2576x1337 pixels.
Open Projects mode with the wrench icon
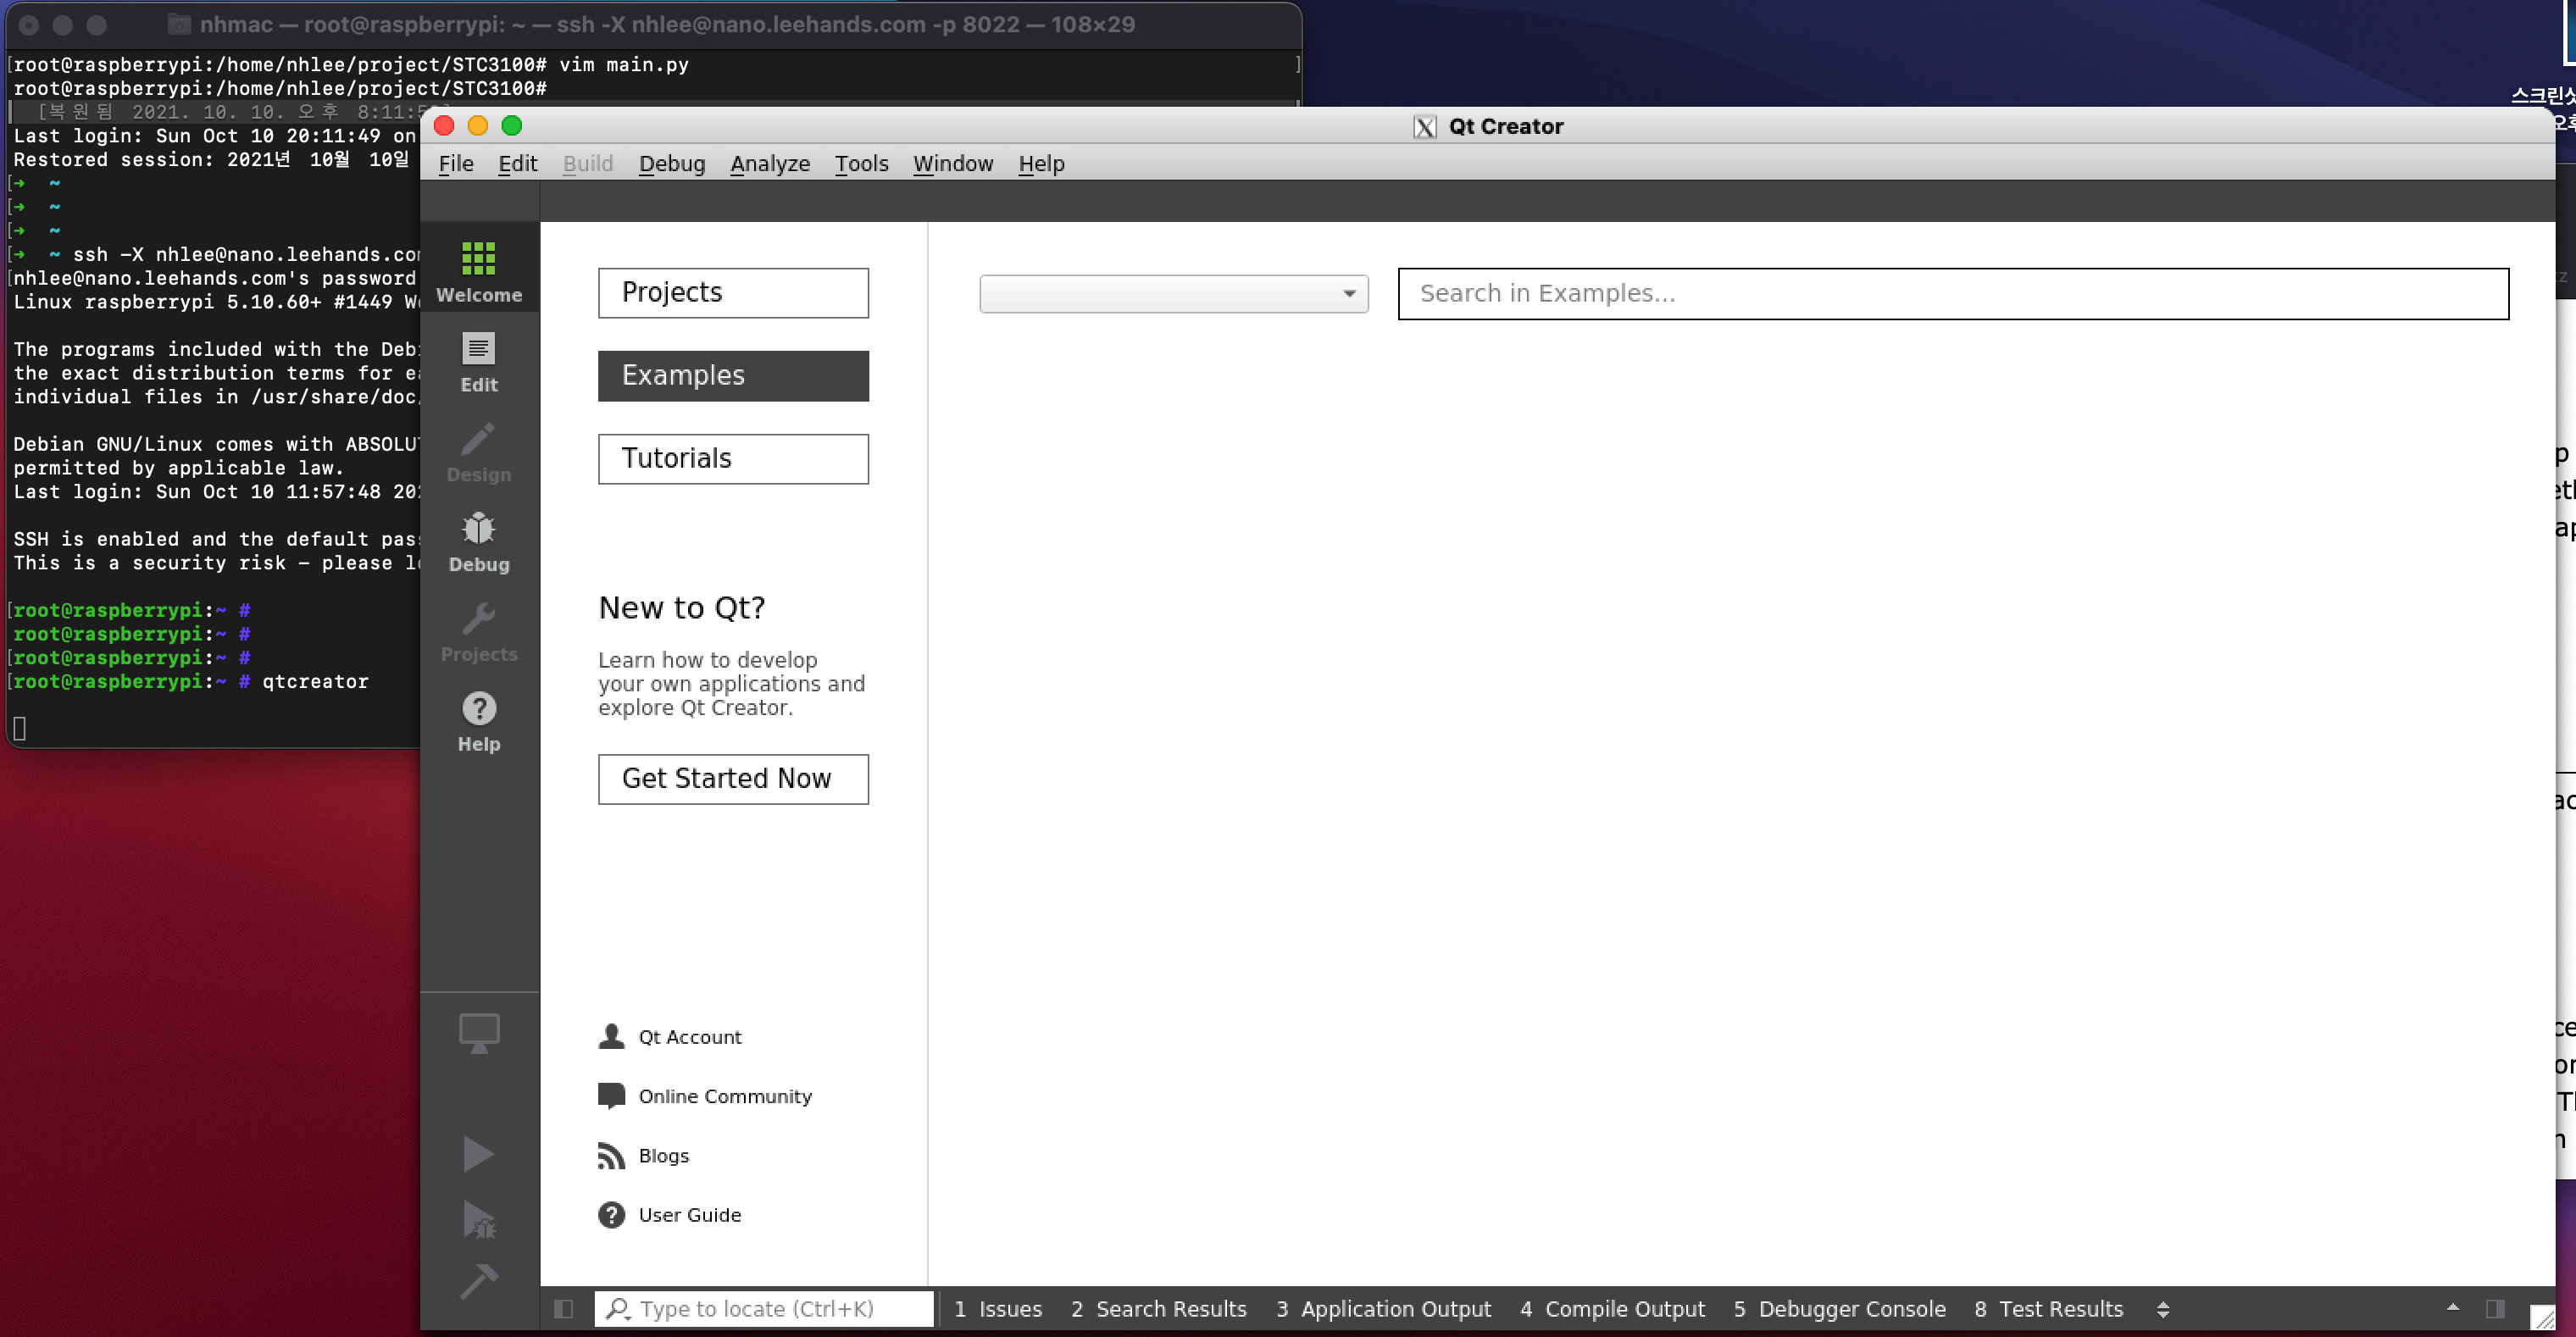[x=479, y=632]
